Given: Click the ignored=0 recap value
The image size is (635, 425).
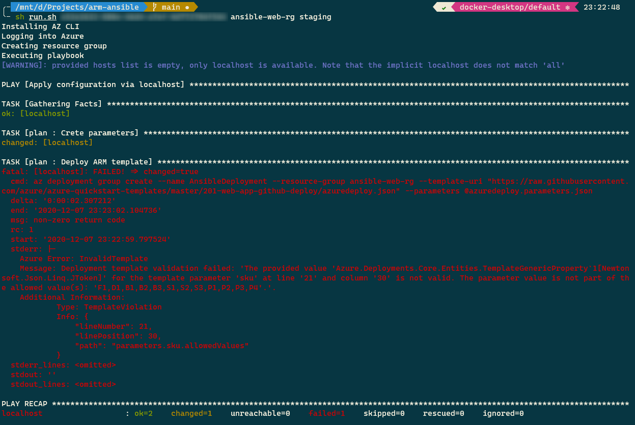Looking at the screenshot, I should click(x=503, y=413).
